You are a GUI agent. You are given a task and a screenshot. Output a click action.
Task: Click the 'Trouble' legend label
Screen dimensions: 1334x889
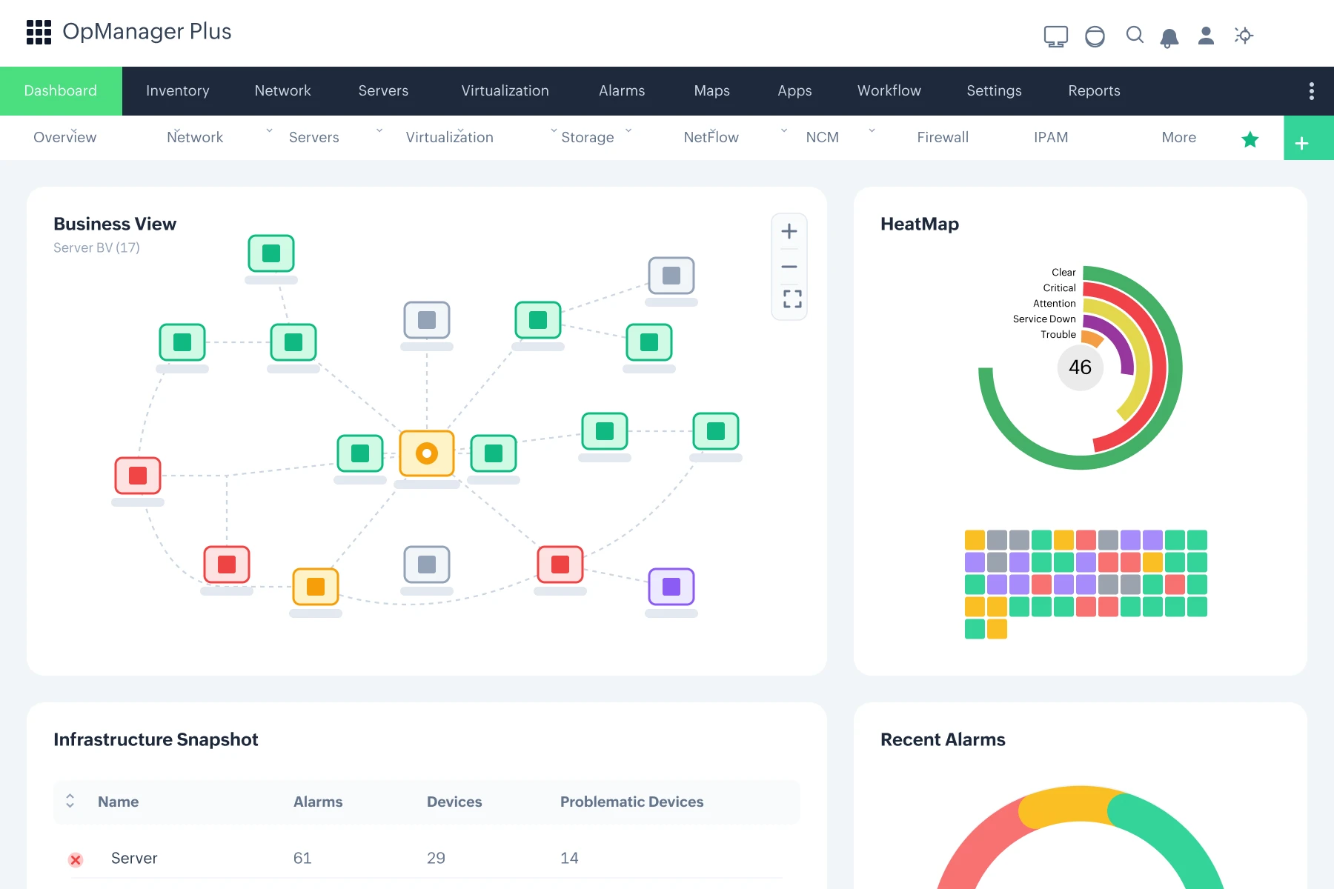[x=1058, y=335]
